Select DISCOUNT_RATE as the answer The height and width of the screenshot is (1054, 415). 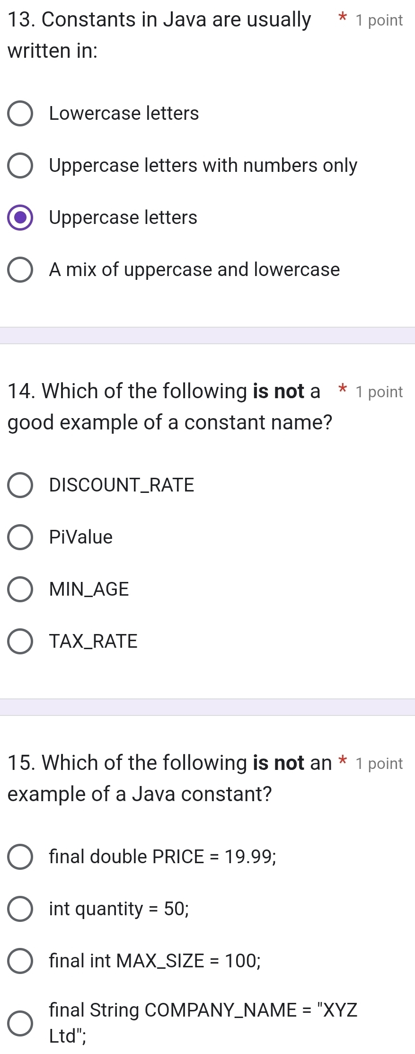(20, 485)
